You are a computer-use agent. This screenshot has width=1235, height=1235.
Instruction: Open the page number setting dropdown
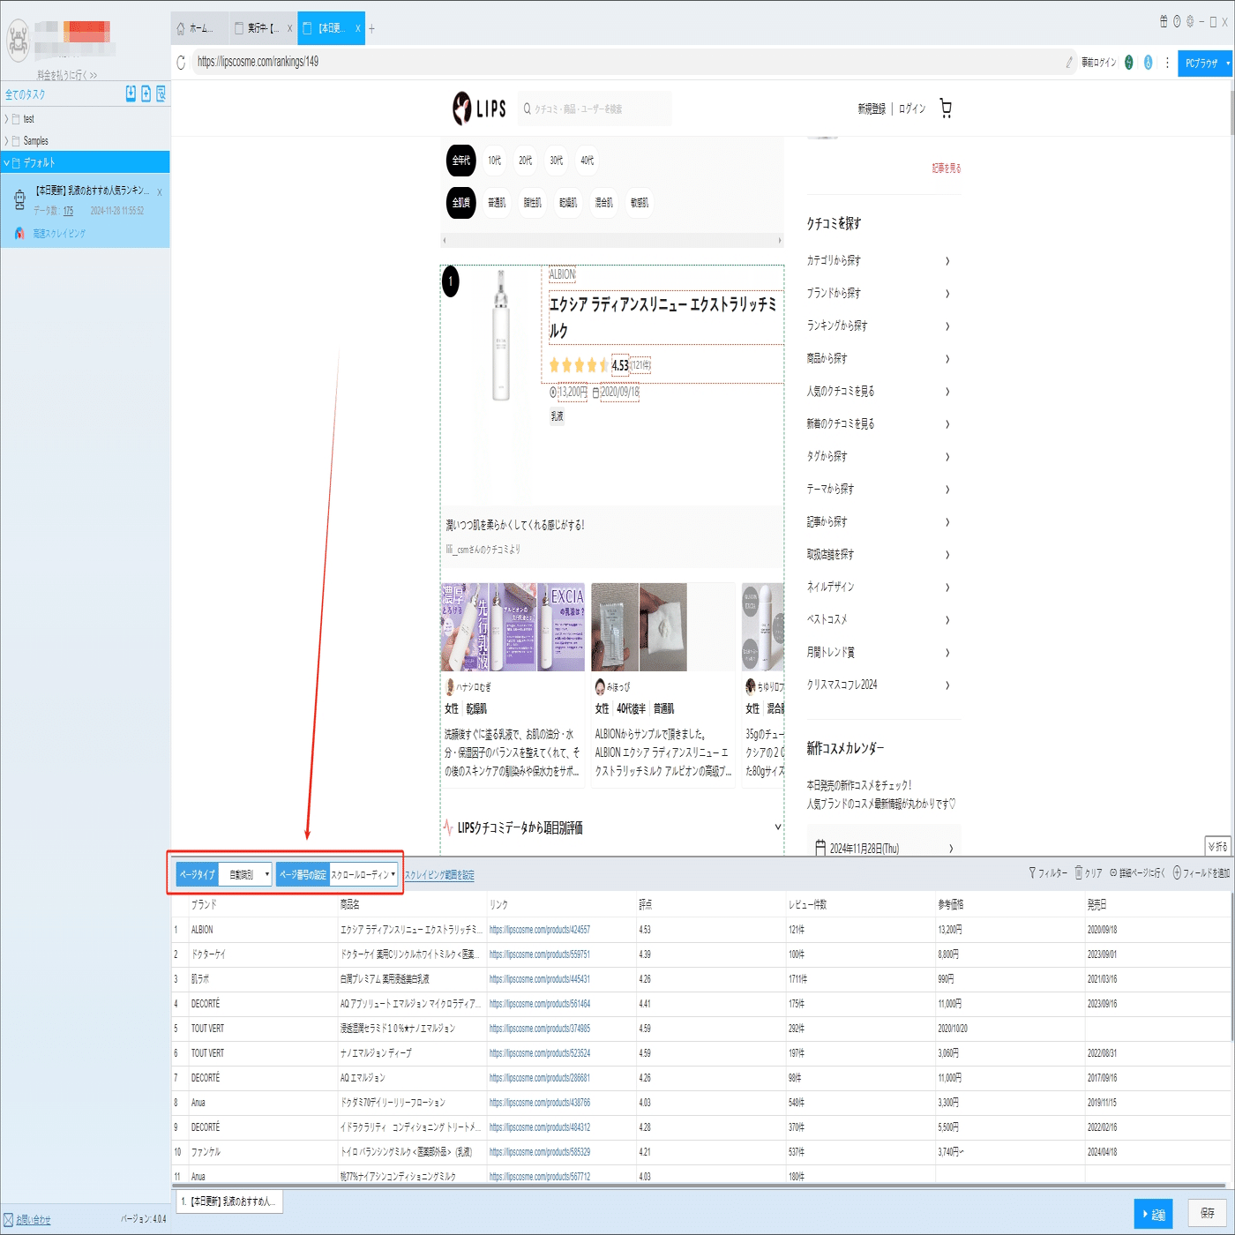coord(363,874)
